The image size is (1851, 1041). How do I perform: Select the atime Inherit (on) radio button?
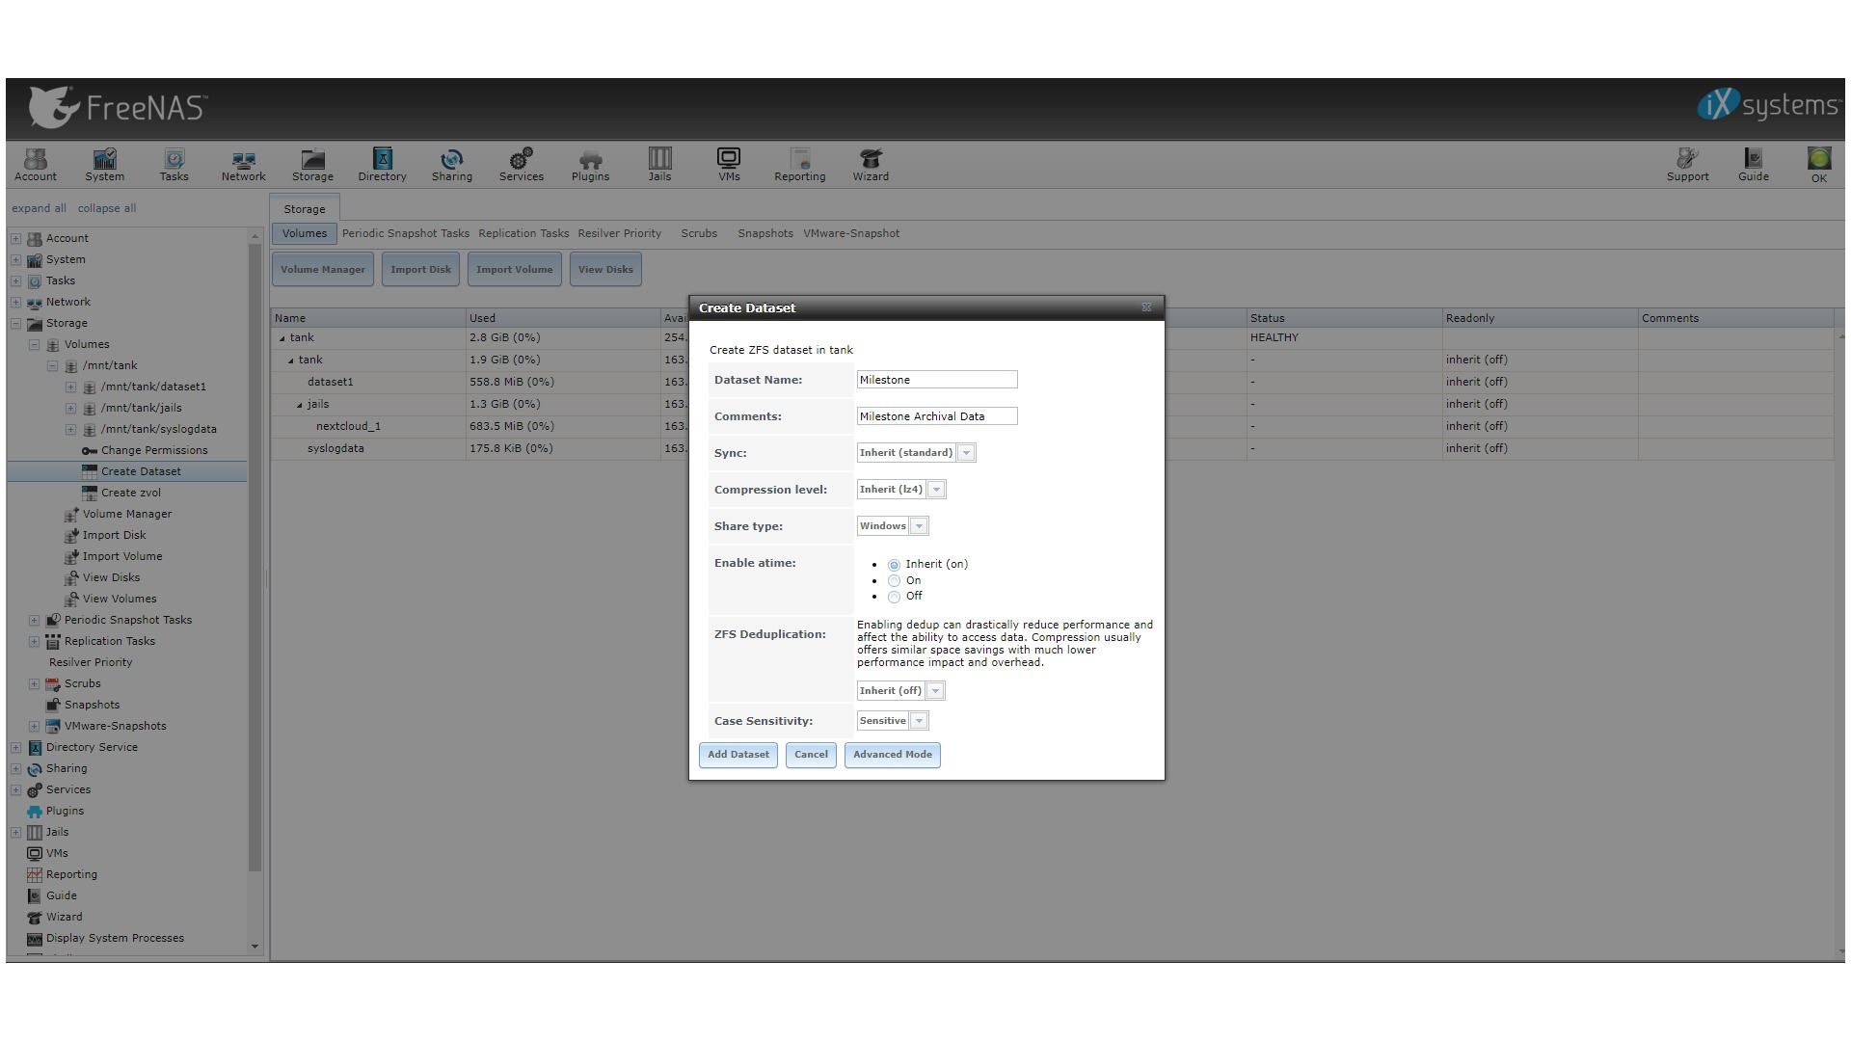[x=894, y=565]
